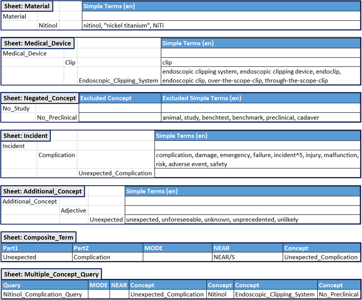Select the 'Sheet: Material' label
The image size is (362, 300).
click(27, 6)
